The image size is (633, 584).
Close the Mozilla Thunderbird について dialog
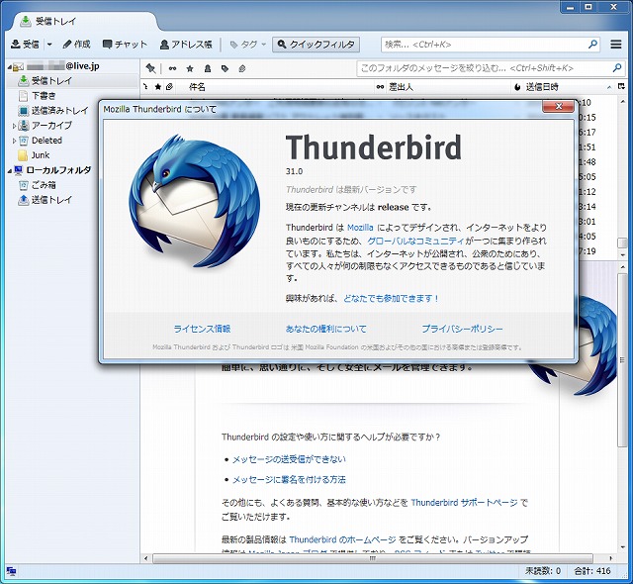coord(558,106)
